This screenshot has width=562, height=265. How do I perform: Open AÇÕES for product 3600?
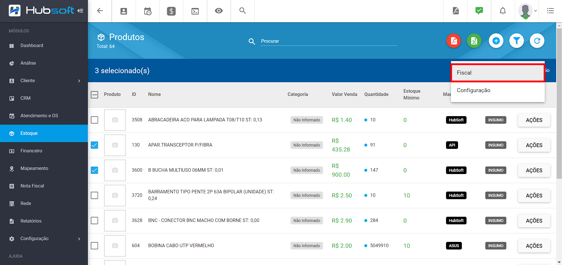pos(534,171)
